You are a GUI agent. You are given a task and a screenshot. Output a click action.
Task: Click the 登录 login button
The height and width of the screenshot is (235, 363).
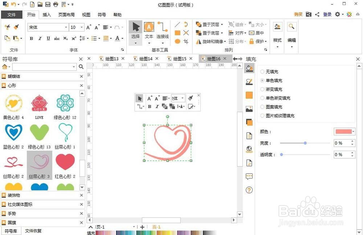pyautogui.click(x=327, y=14)
